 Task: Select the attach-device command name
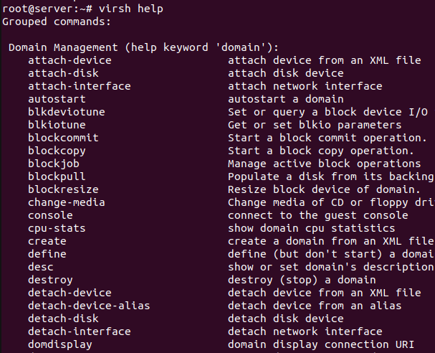70,60
